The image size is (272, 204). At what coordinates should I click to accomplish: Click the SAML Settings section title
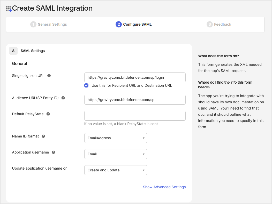pos(33,51)
